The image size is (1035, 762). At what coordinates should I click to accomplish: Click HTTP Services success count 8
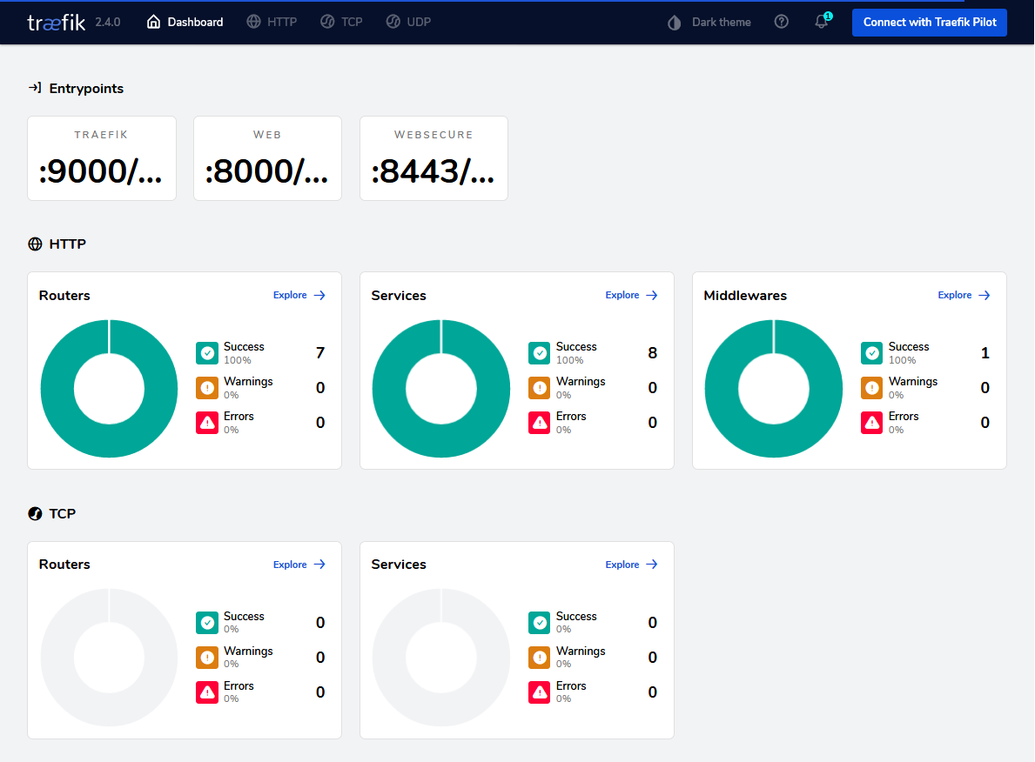[652, 353]
